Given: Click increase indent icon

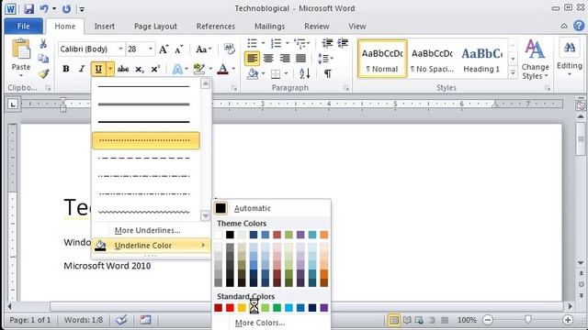Looking at the screenshot, I should click(343, 43).
